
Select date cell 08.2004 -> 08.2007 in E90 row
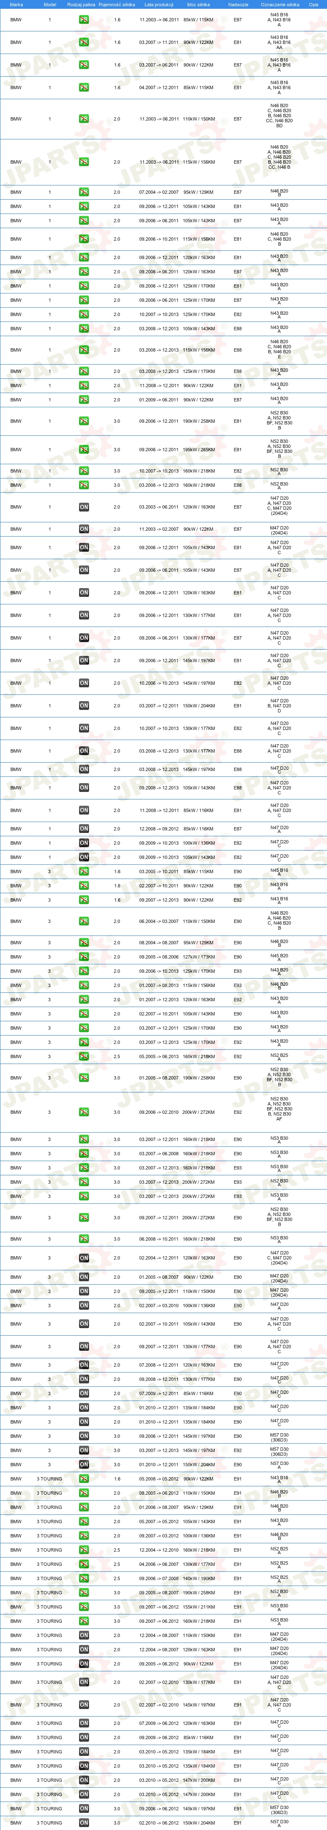[x=159, y=943]
